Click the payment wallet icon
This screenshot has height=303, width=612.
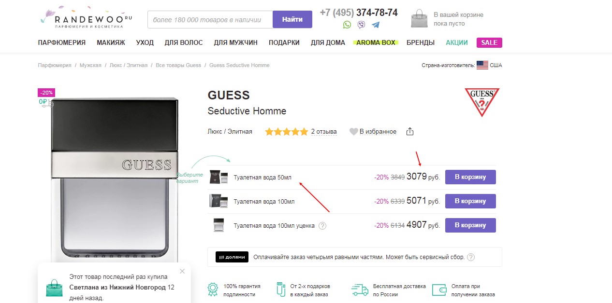click(x=439, y=289)
